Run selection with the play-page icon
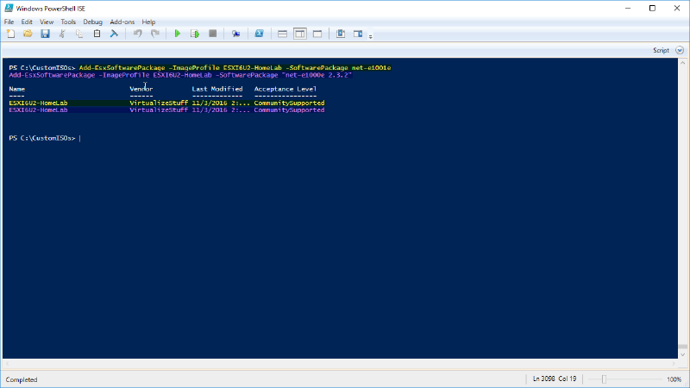This screenshot has width=690, height=388. [x=195, y=34]
